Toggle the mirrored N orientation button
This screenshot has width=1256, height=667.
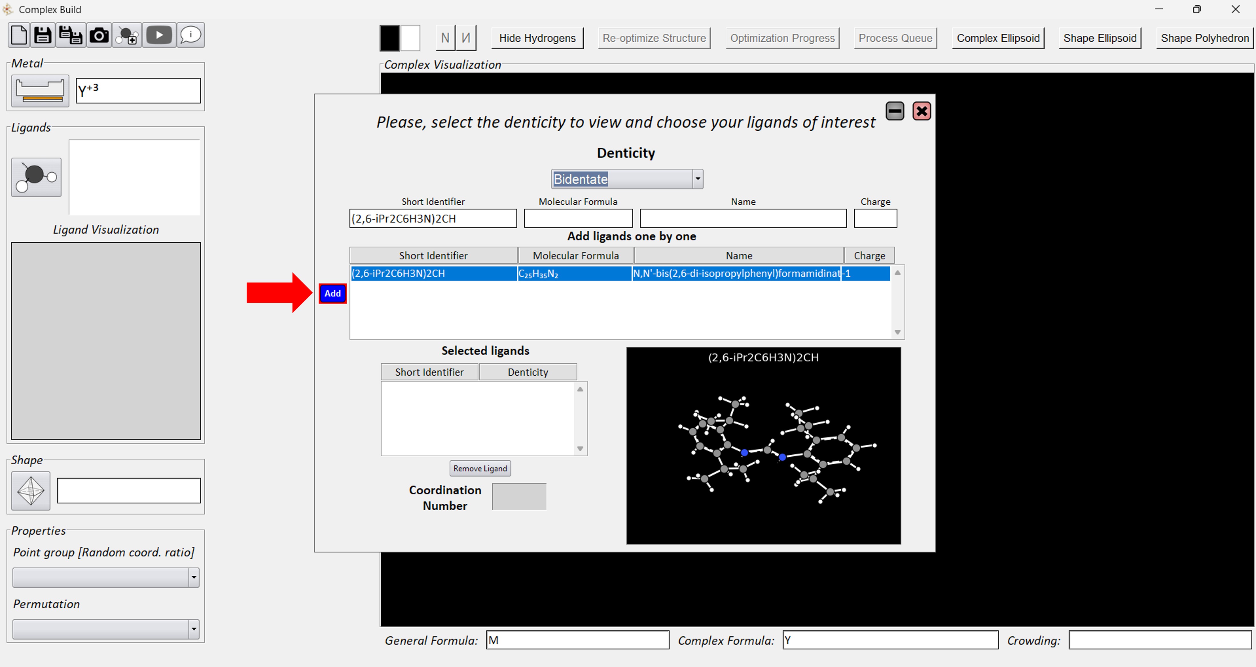click(x=466, y=38)
